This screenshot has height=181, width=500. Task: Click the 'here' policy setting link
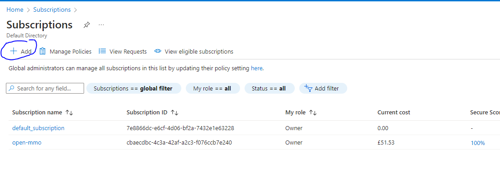[x=257, y=68]
